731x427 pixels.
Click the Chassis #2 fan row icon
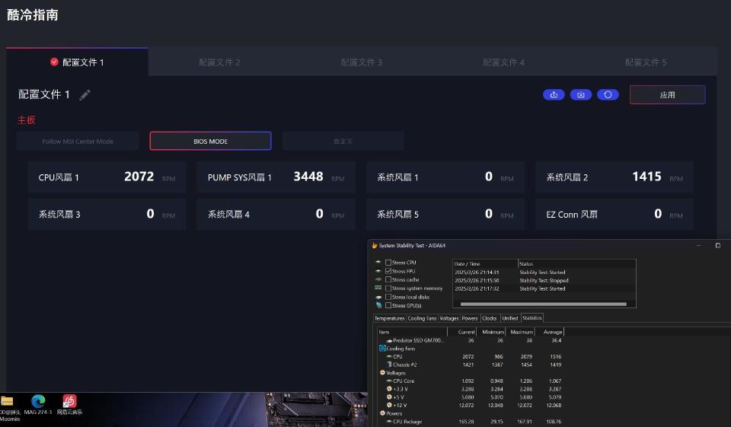(x=389, y=365)
